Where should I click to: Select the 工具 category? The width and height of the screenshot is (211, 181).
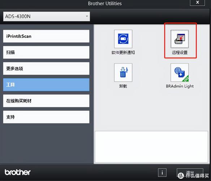tap(46, 85)
